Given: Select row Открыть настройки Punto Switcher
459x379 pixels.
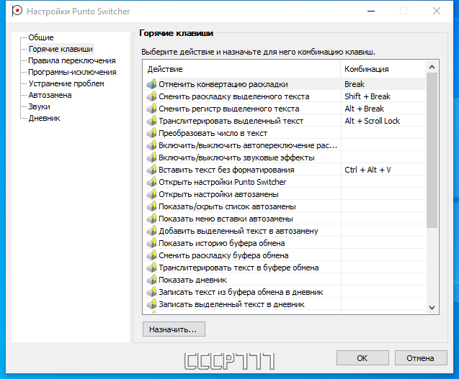Looking at the screenshot, I should [x=285, y=182].
